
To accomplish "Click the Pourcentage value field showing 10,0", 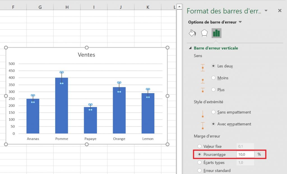I will click(x=245, y=154).
